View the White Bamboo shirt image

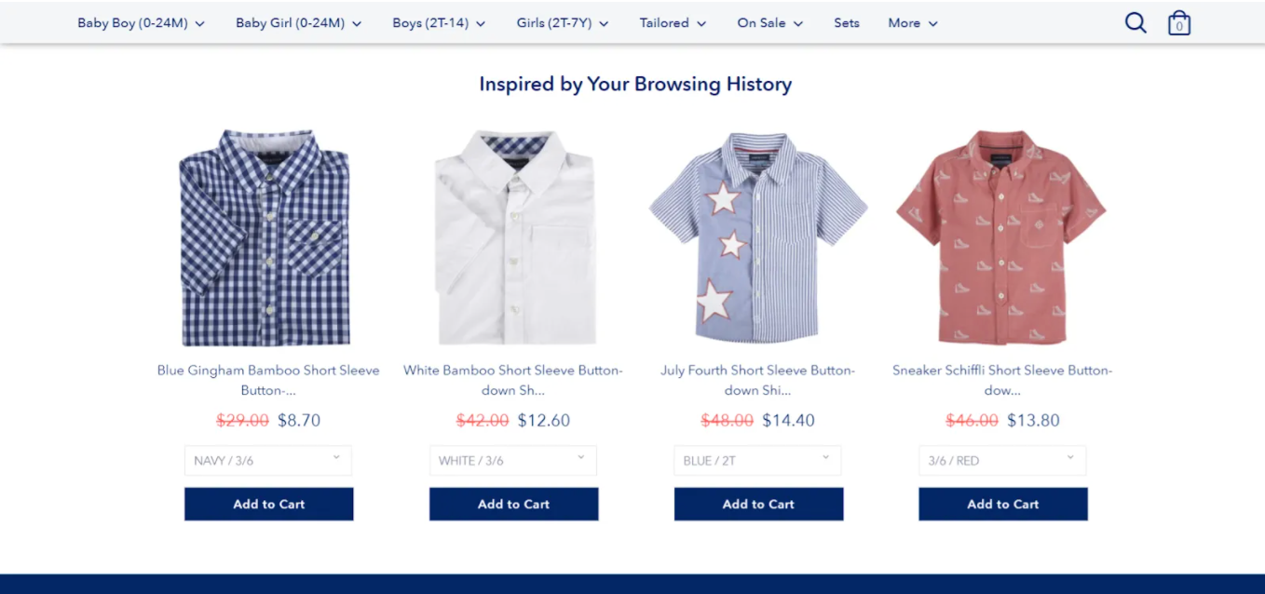[x=513, y=237]
